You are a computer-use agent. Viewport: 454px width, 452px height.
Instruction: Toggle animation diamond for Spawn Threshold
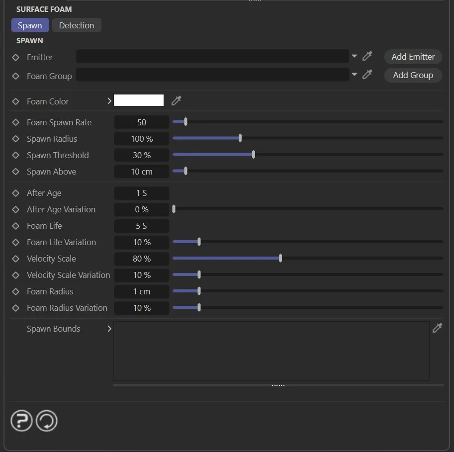pyautogui.click(x=16, y=156)
